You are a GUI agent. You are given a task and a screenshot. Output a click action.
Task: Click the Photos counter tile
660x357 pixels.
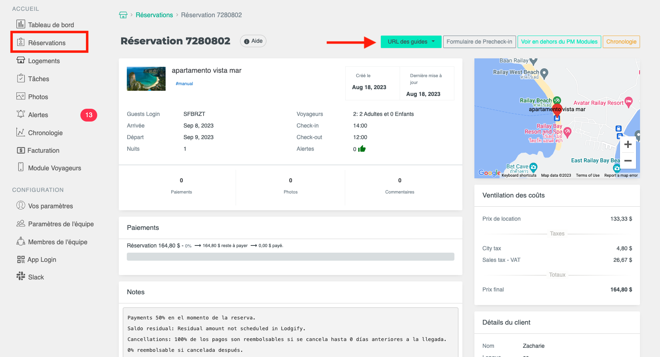point(290,186)
